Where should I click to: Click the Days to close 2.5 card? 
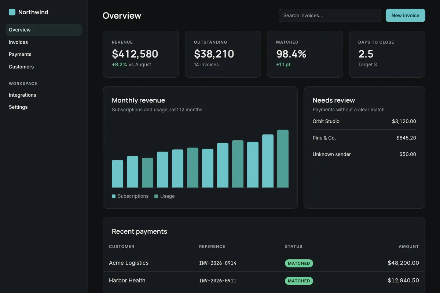click(x=387, y=54)
